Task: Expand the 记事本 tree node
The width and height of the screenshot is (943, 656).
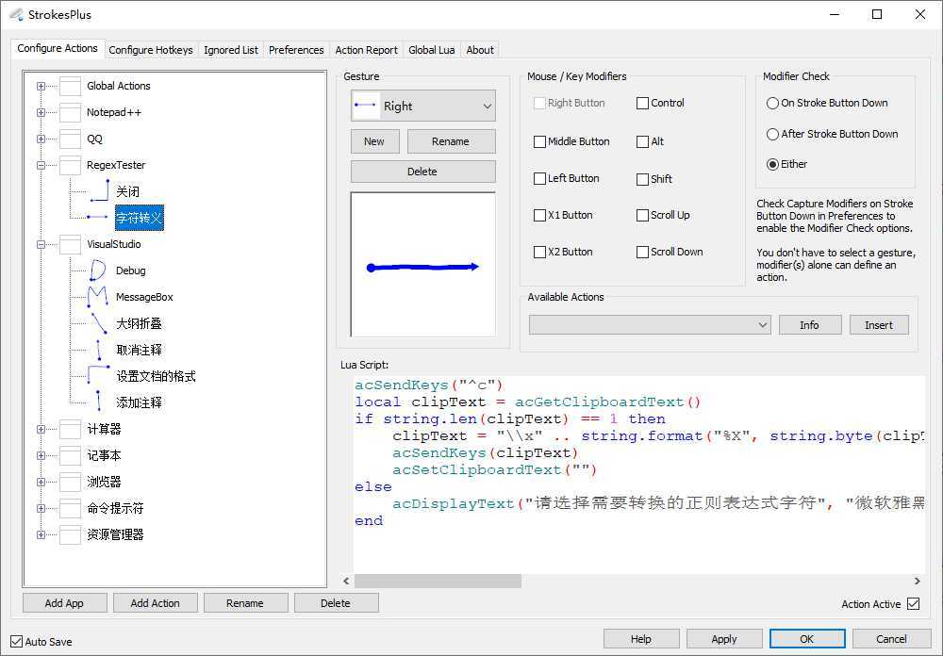Action: 41,456
